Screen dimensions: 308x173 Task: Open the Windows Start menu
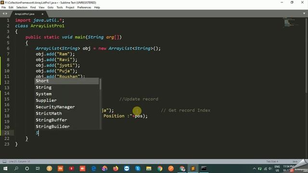5,169
